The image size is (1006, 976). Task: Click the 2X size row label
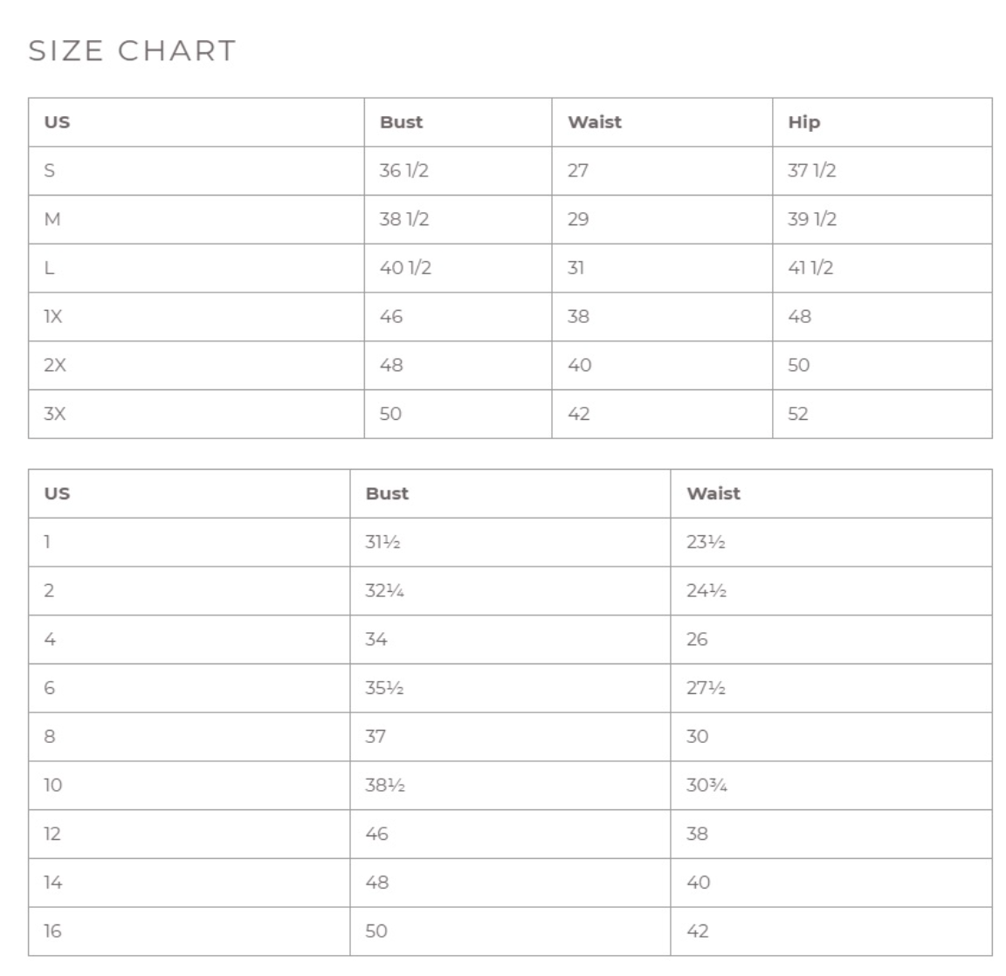tap(54, 365)
